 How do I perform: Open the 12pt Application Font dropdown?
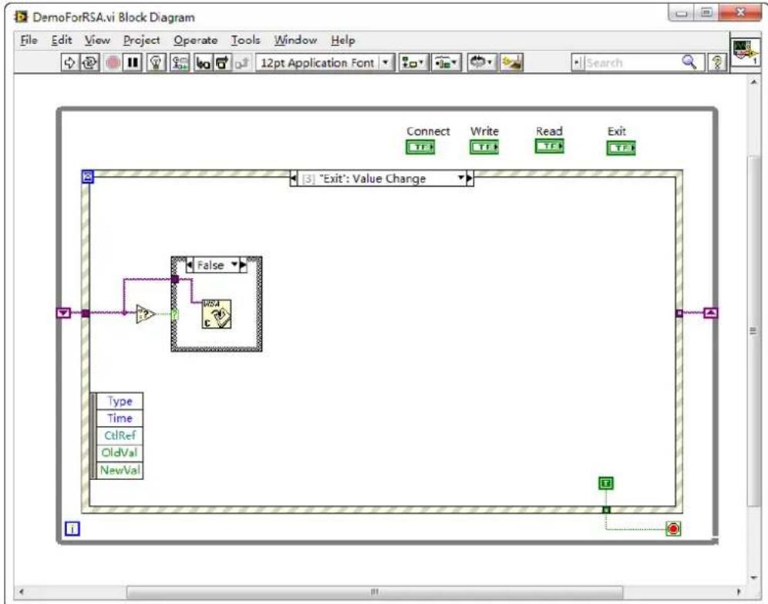[x=325, y=62]
